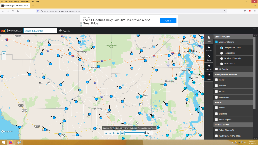Open the Settings gear icon
The height and width of the screenshot is (145, 258).
pyautogui.click(x=209, y=67)
